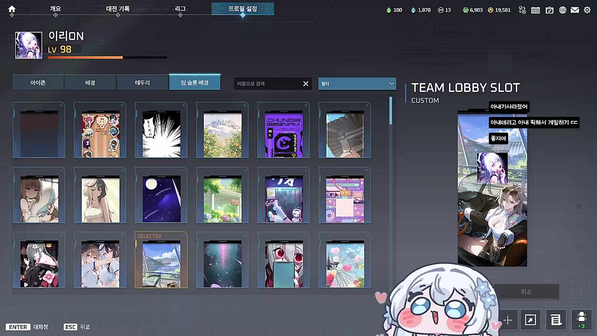Expand the 필터 filter dropdown
Image resolution: width=597 pixels, height=336 pixels.
(x=357, y=84)
